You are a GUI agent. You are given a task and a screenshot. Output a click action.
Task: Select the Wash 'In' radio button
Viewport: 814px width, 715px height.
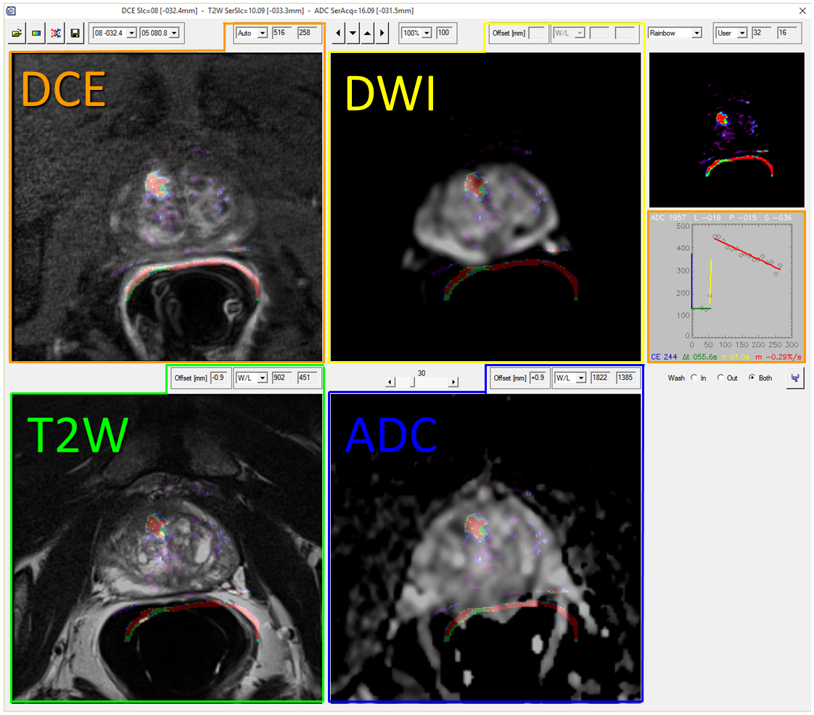tap(694, 378)
